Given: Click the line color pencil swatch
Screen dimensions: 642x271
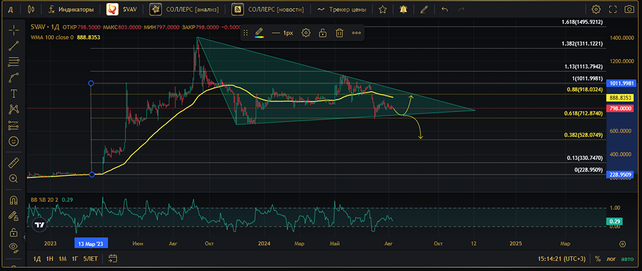Looking at the screenshot, I should coord(259,33).
